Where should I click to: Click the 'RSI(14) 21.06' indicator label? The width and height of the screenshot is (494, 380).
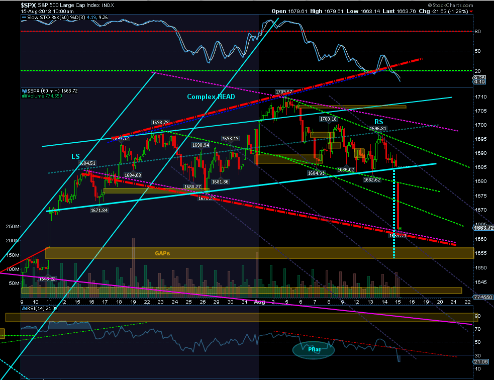42,309
